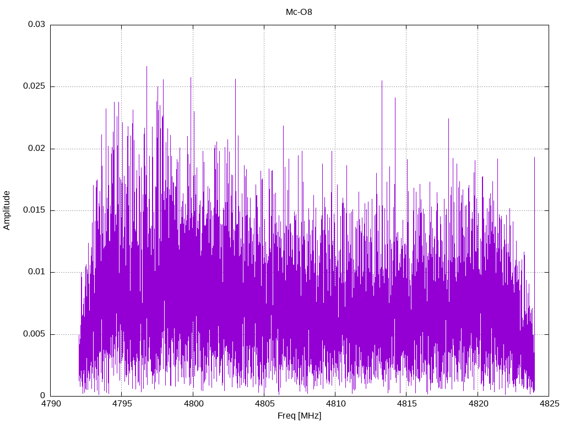This screenshot has height=423, width=564.
Task: Select the 4820 x-axis tick label
Action: tap(478, 404)
